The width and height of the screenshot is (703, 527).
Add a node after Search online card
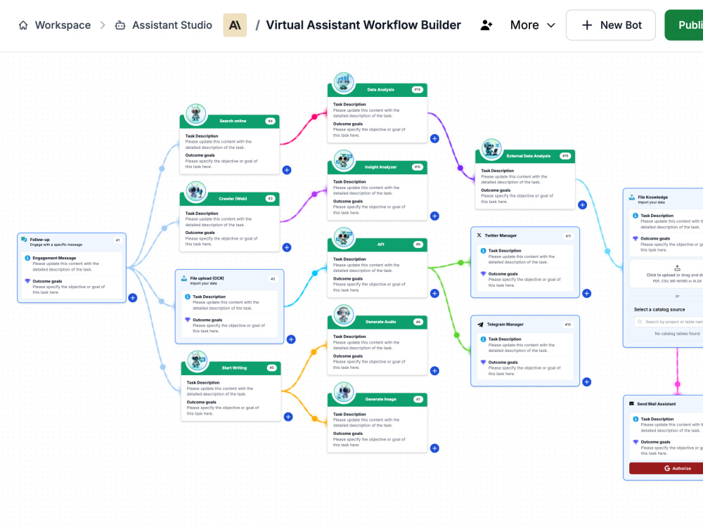(287, 170)
